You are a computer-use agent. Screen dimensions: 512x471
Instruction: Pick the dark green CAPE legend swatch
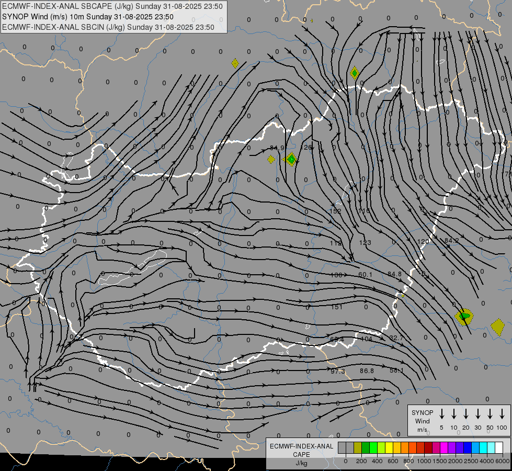coord(366,448)
